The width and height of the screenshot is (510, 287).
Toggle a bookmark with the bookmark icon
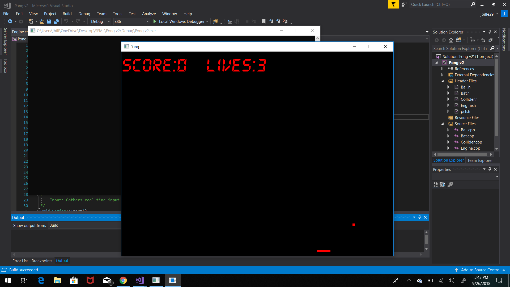coord(263,22)
